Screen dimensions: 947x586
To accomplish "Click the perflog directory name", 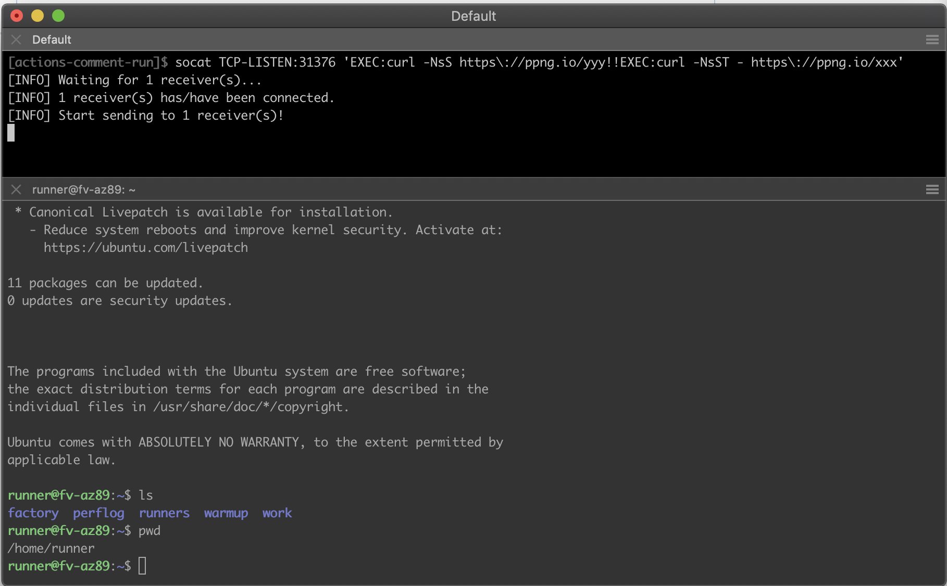I will (x=98, y=513).
